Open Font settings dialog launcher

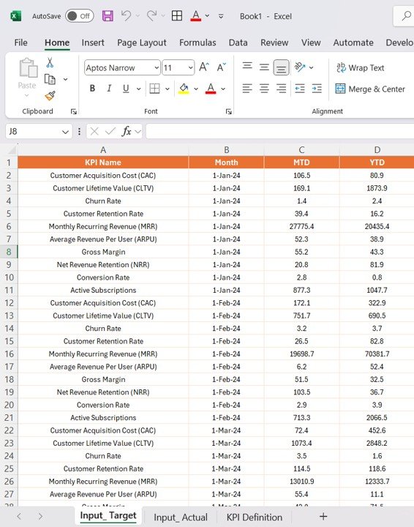229,111
